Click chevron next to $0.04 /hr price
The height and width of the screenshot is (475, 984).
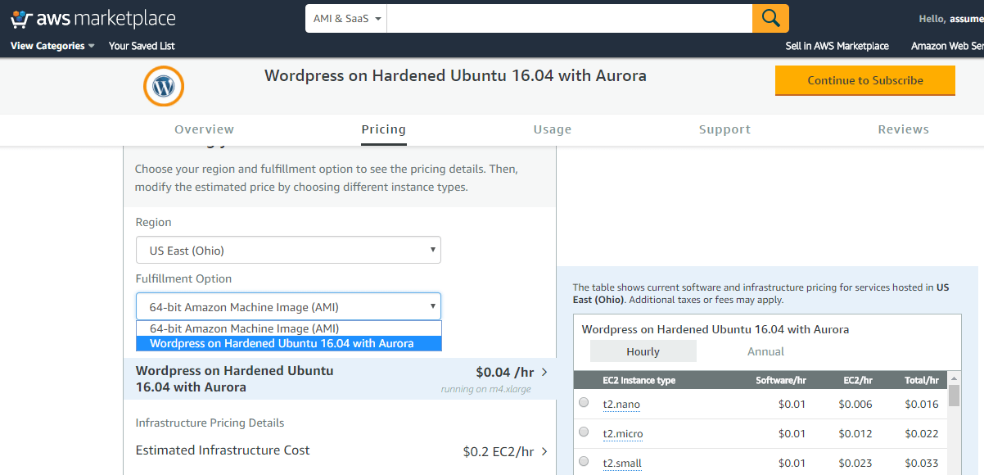544,373
